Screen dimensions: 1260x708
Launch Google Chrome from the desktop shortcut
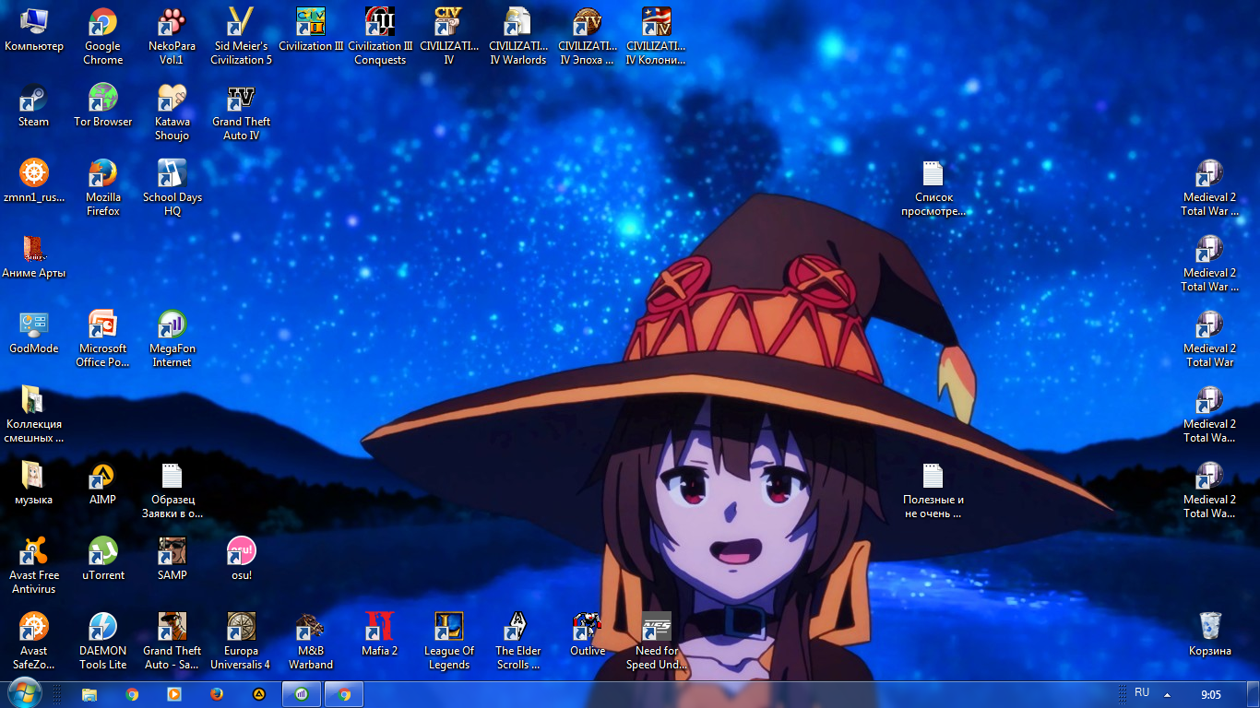tap(102, 37)
